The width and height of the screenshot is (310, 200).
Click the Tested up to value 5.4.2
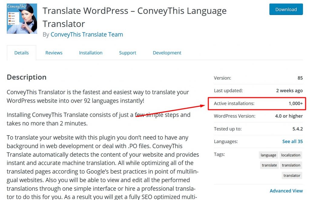298,129
